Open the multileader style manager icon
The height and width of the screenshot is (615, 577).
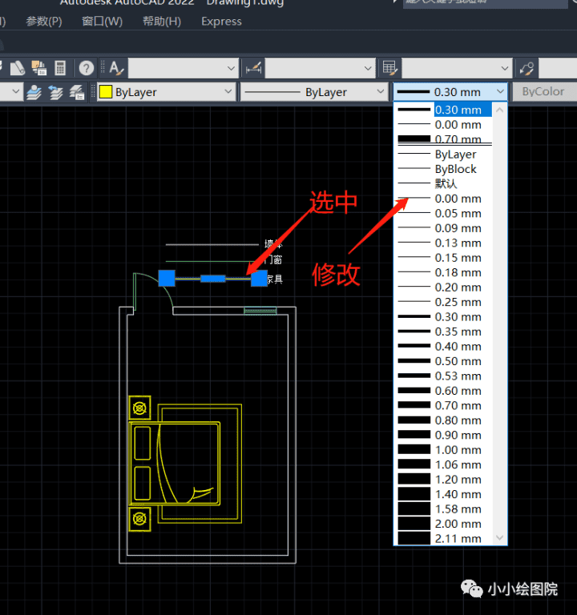[527, 69]
